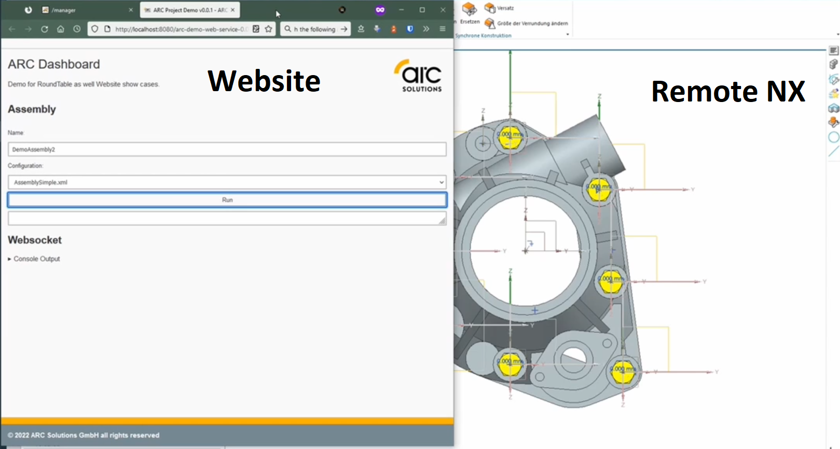The height and width of the screenshot is (449, 840).
Task: Select the circle tool in NX side toolbar
Action: tap(834, 137)
